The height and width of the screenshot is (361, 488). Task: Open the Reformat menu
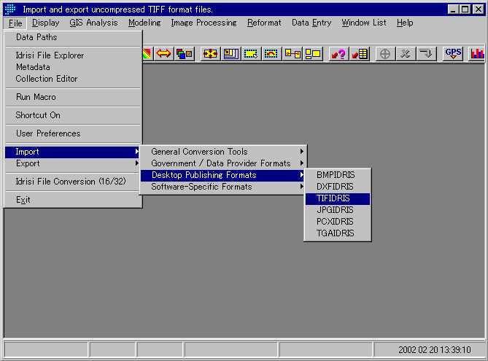(264, 23)
